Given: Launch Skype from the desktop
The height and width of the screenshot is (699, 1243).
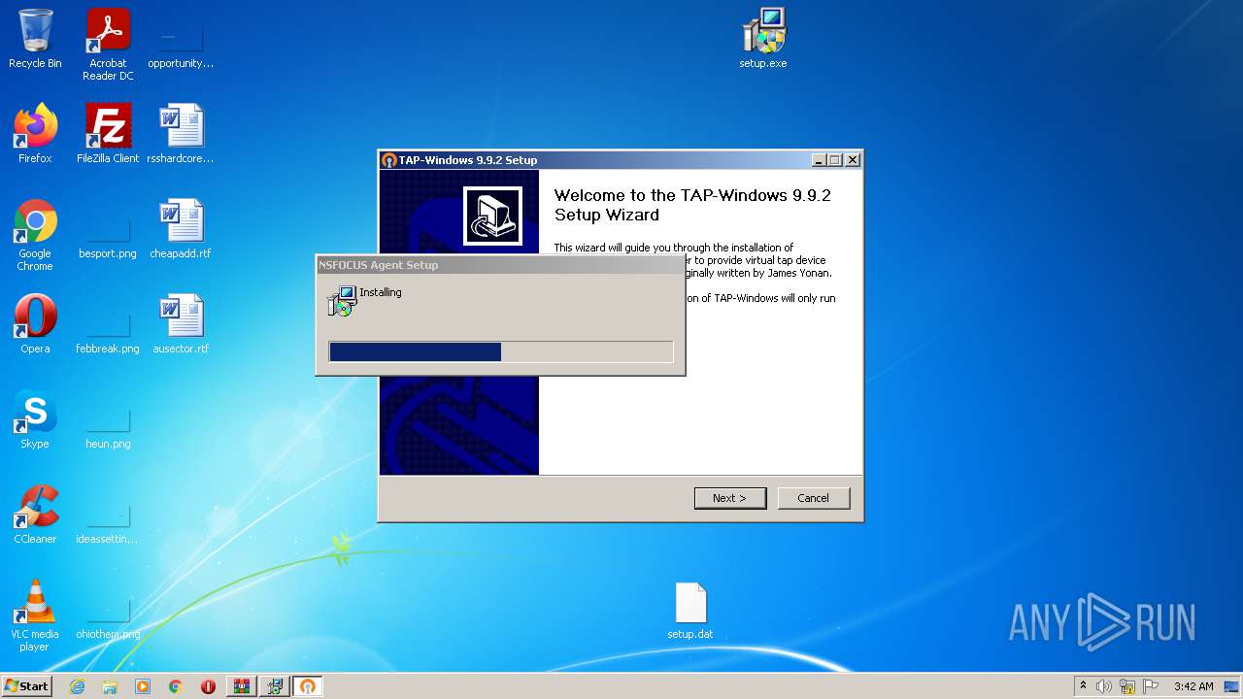Looking at the screenshot, I should [35, 419].
